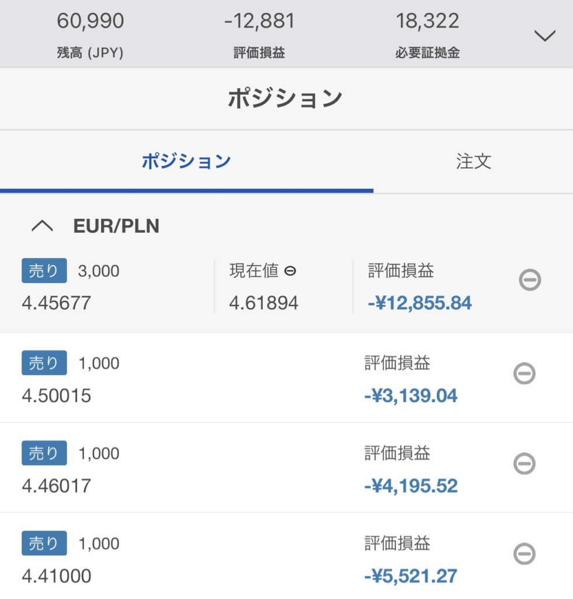
Task: Tap the 評価損益 total -12,881 in header
Action: (259, 20)
